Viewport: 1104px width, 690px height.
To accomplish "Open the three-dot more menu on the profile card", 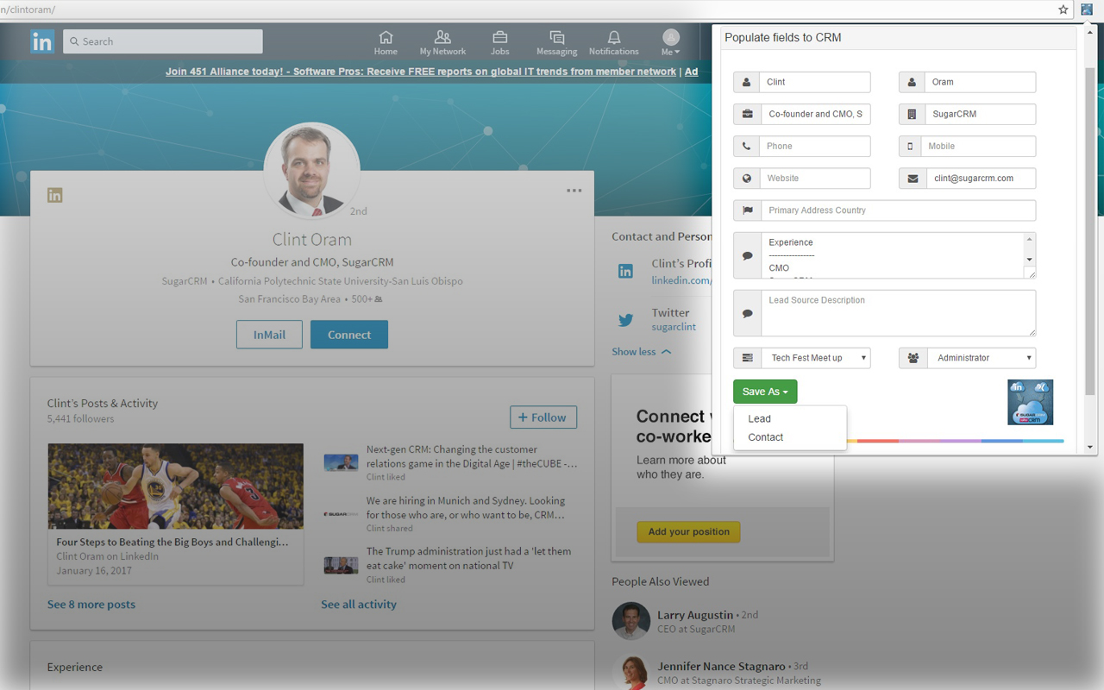I will [574, 191].
